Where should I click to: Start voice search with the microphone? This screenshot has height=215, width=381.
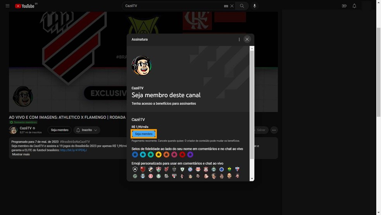[x=254, y=6]
